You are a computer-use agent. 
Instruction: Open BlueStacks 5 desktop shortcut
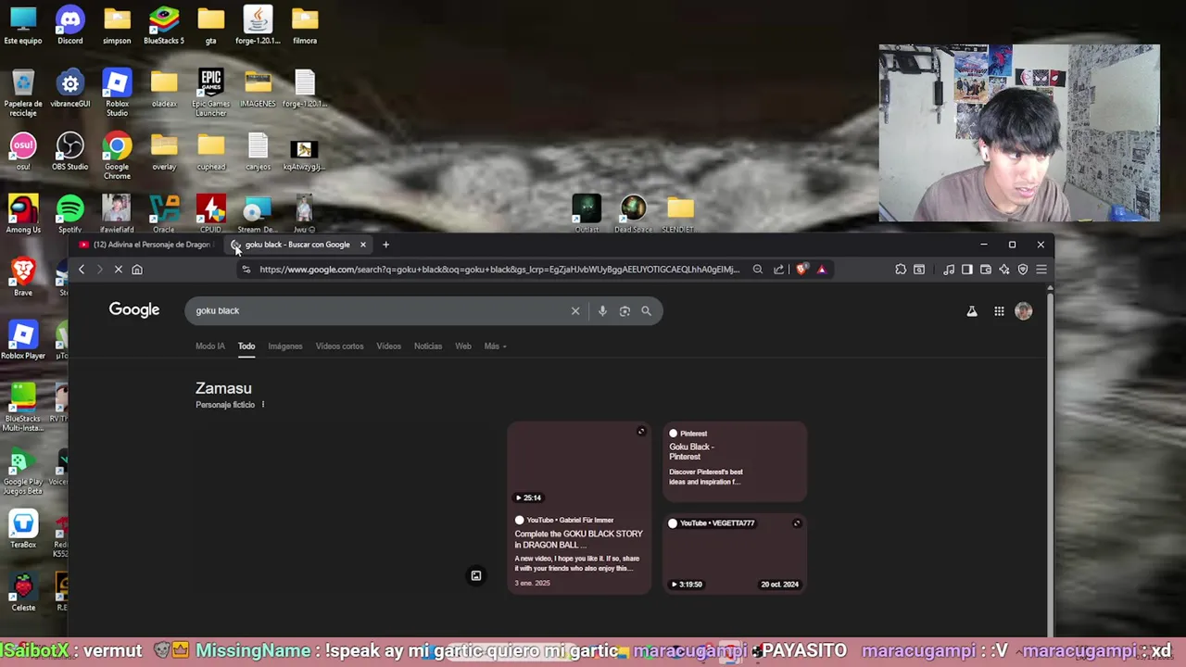click(164, 26)
